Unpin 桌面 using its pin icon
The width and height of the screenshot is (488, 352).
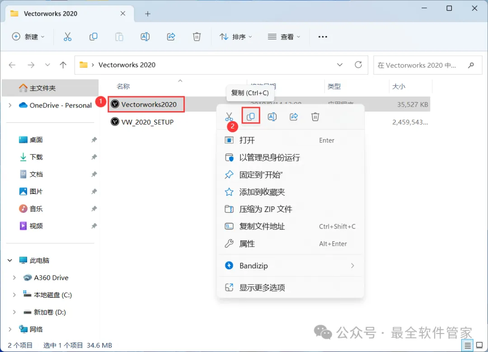94,140
